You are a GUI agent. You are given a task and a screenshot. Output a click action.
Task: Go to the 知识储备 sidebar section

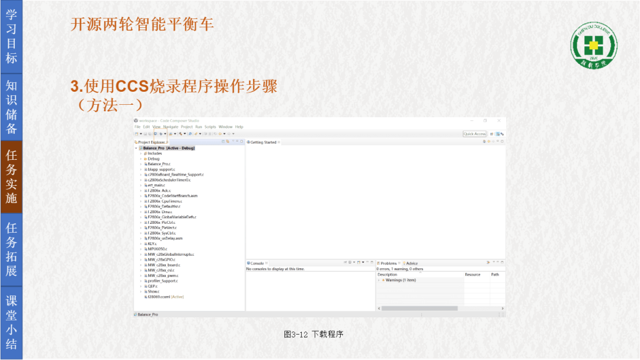coord(11,107)
